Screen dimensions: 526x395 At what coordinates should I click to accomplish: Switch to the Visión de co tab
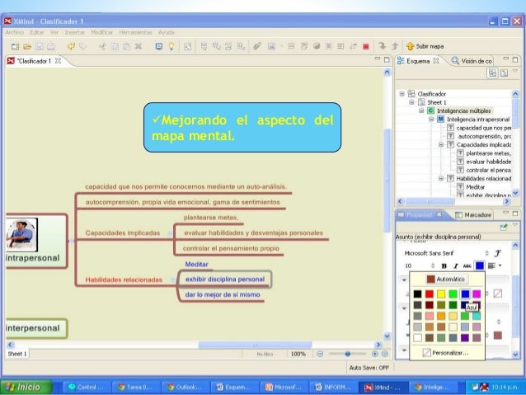click(472, 61)
